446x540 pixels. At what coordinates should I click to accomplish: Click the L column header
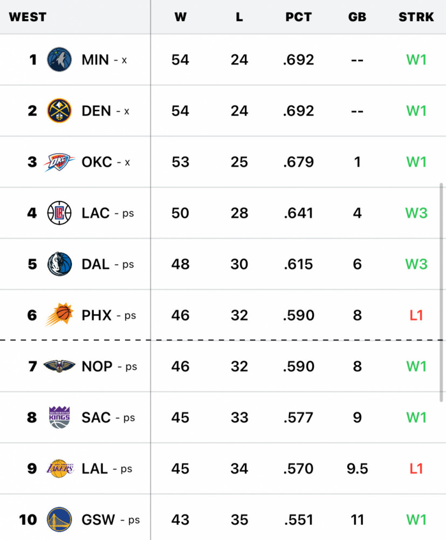coord(239,17)
